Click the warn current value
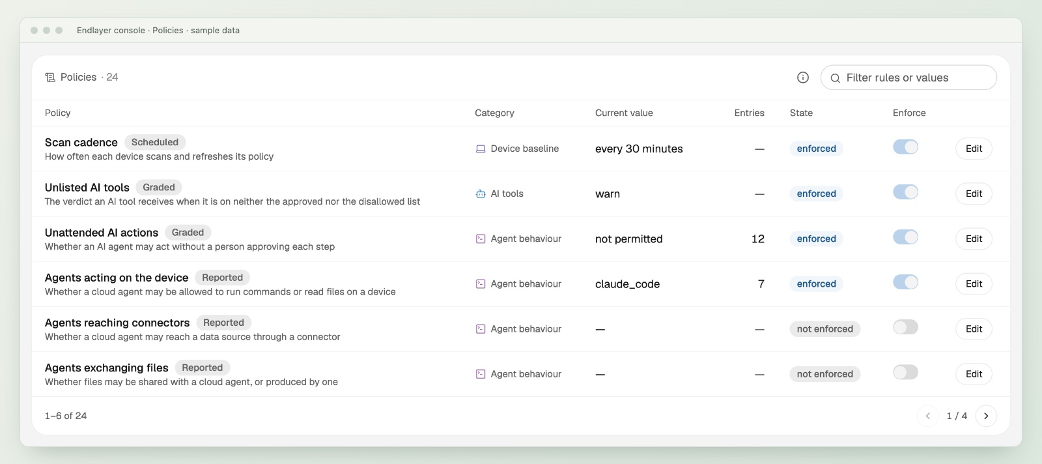 [x=608, y=194]
